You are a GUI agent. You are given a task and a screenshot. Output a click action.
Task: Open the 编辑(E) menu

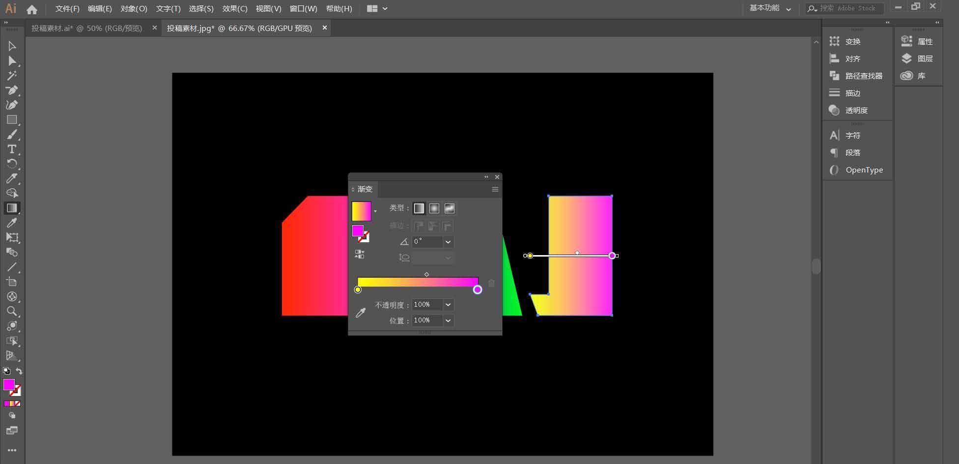pyautogui.click(x=100, y=9)
